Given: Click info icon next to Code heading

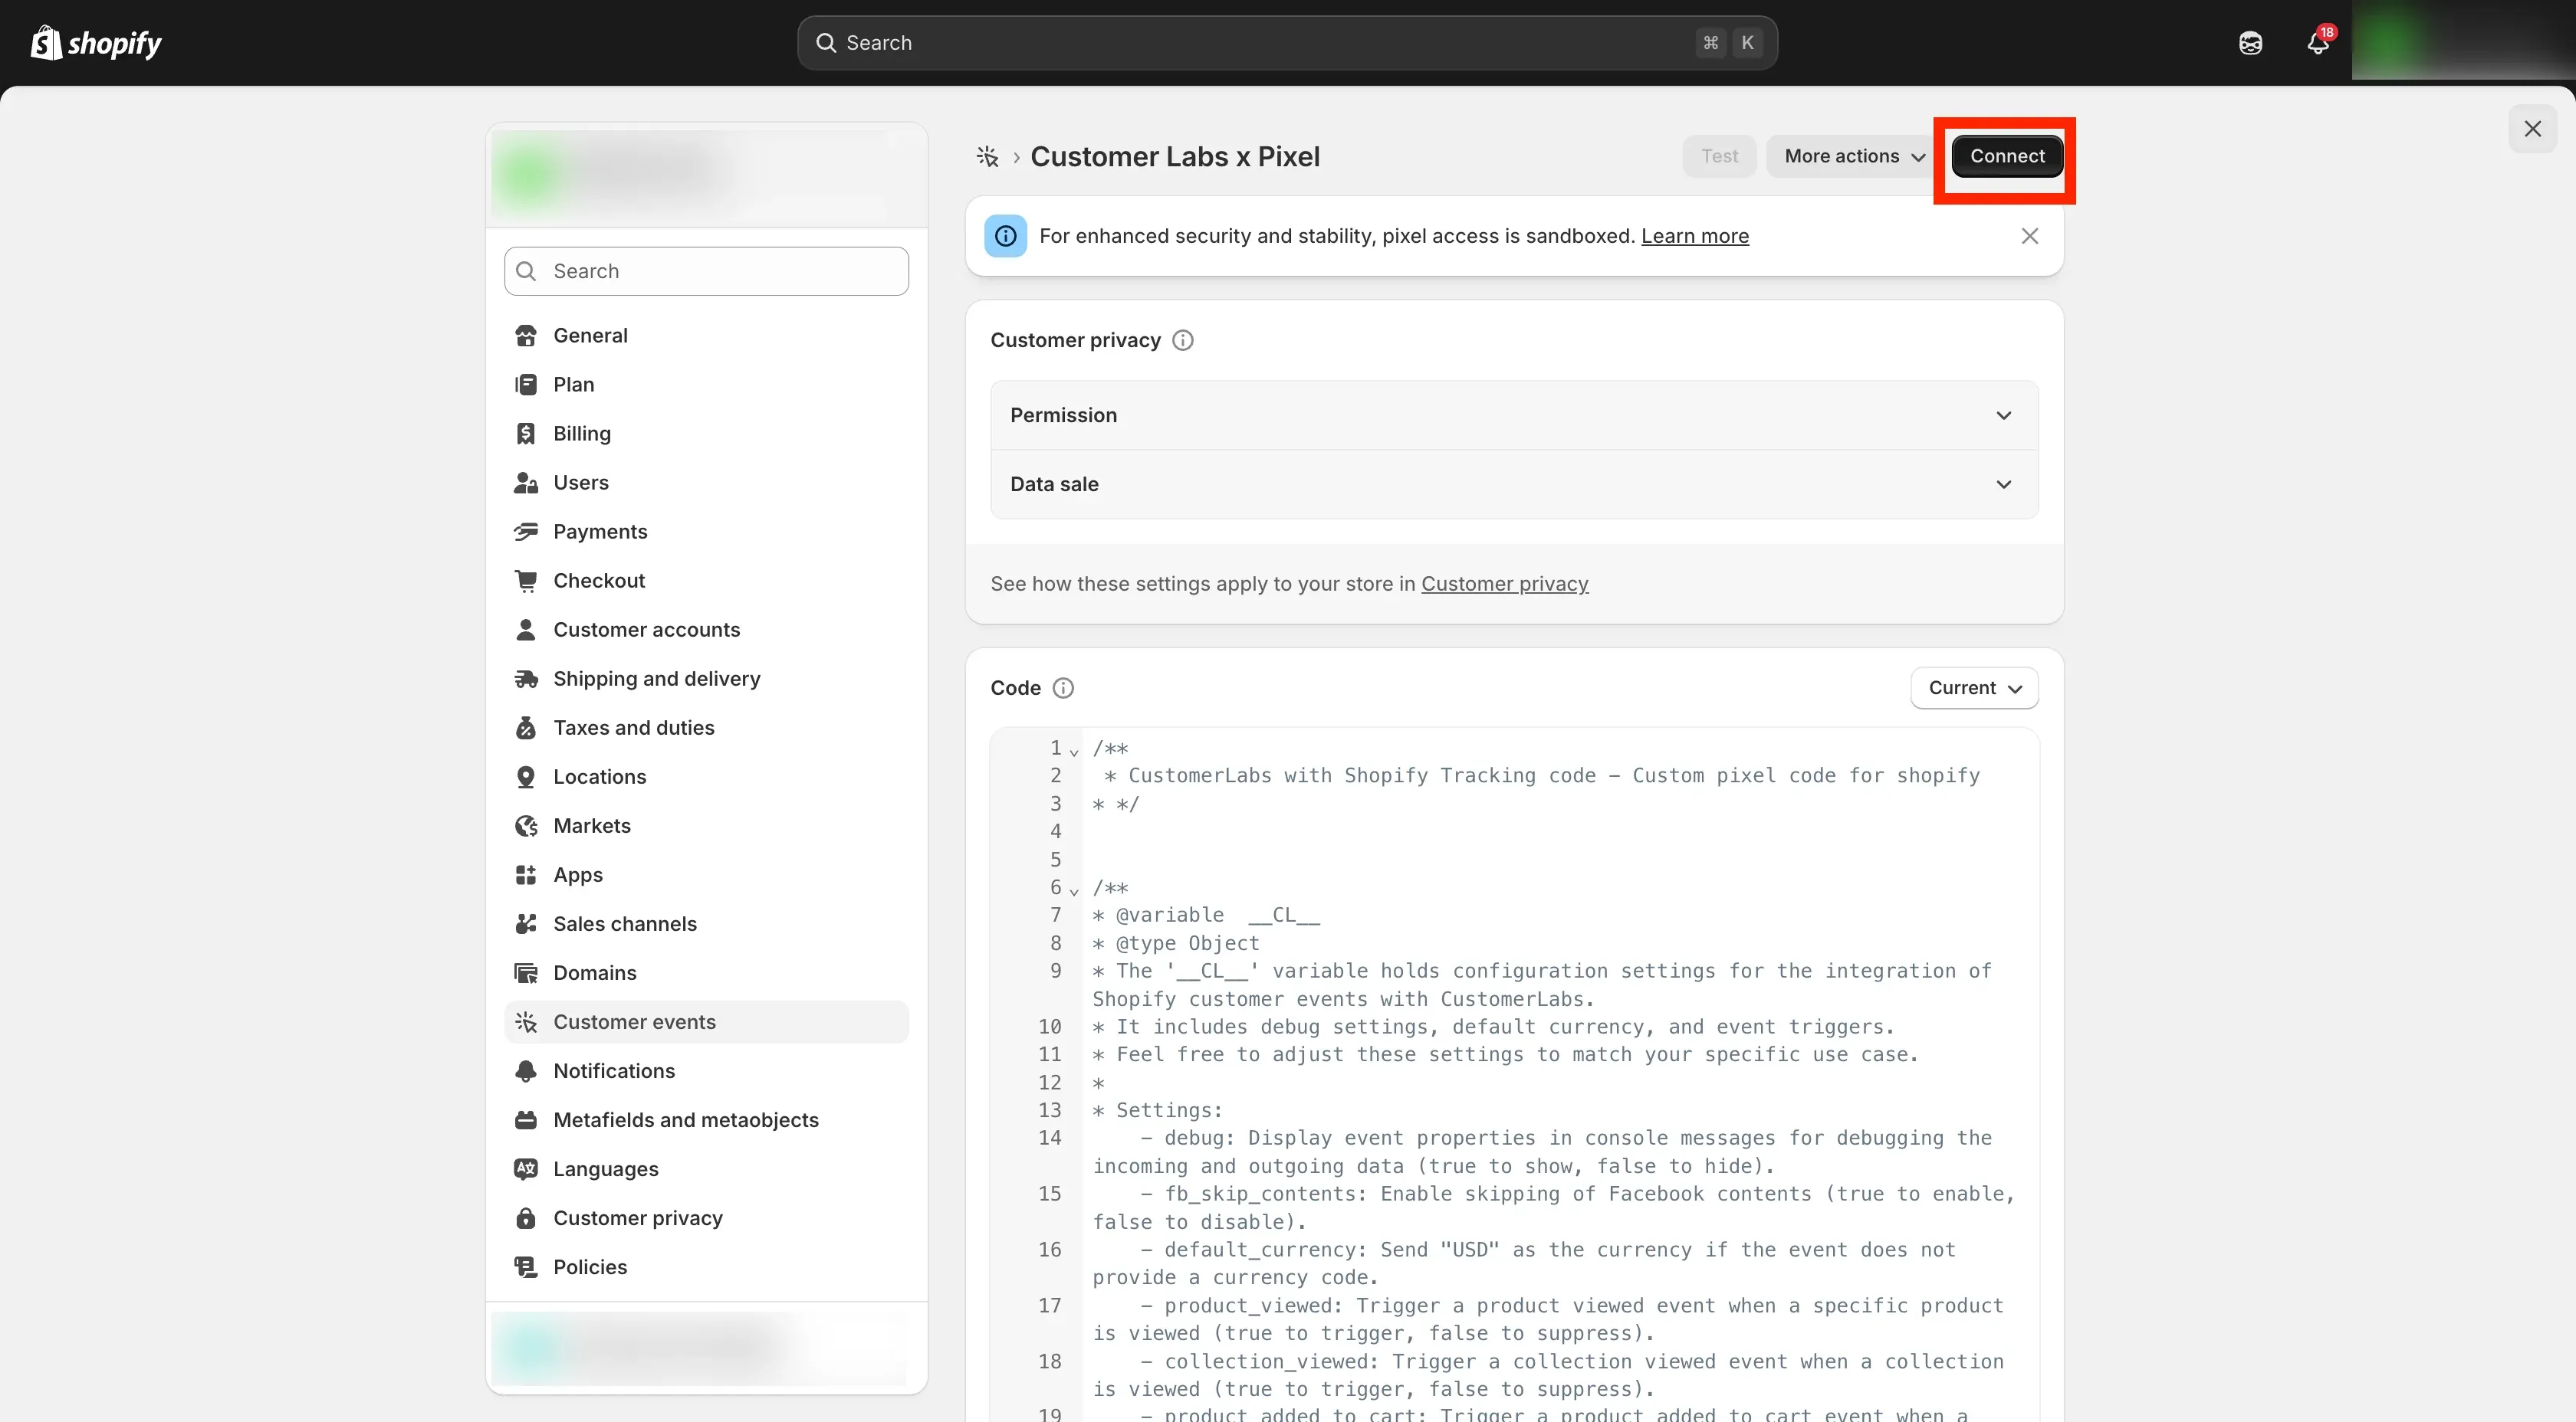Looking at the screenshot, I should [x=1063, y=689].
